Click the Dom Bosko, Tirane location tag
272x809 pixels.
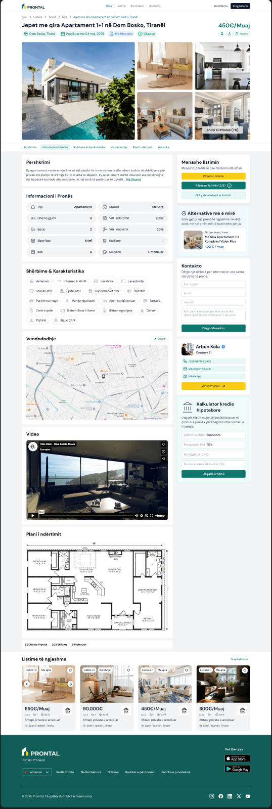pyautogui.click(x=39, y=34)
